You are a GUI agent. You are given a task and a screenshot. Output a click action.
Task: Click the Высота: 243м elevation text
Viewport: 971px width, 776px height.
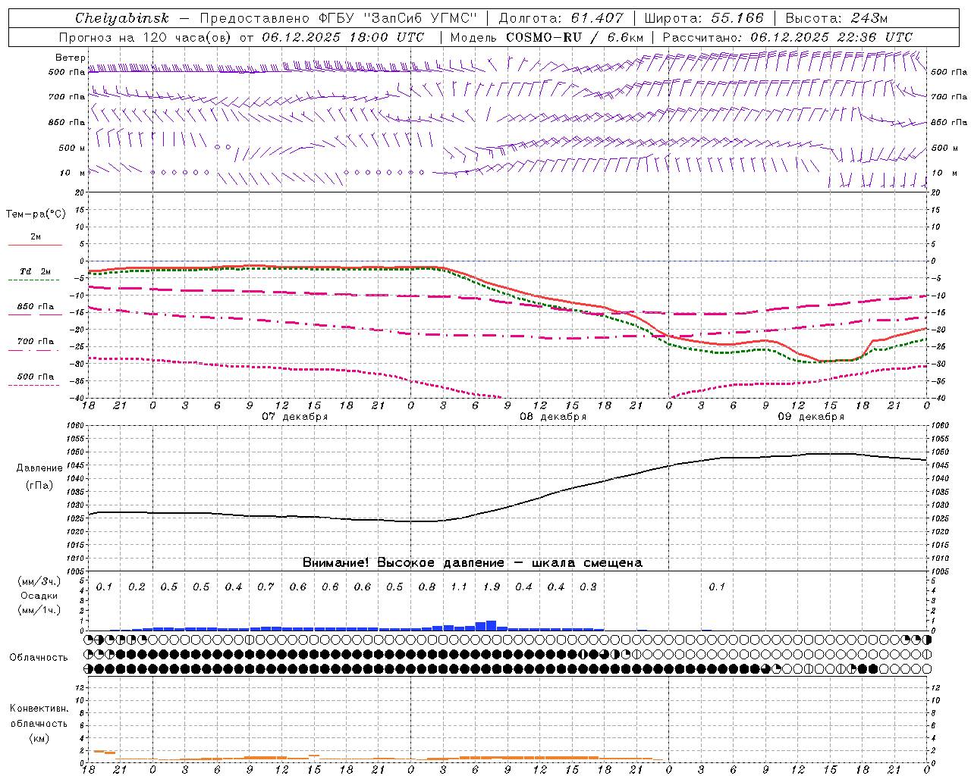836,18
